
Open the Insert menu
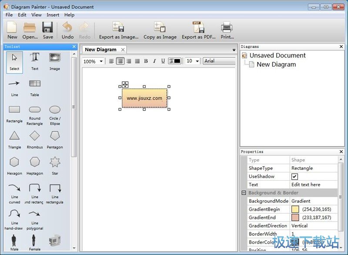click(53, 15)
